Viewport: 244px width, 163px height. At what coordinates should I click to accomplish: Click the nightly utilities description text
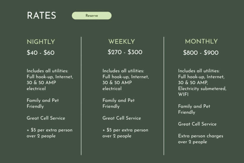pos(50,80)
